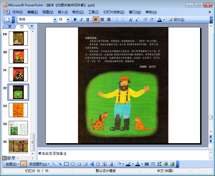Image resolution: width=215 pixels, height=176 pixels.
Task: Switch to the Slides thumbnail tab
Action: pos(22,26)
